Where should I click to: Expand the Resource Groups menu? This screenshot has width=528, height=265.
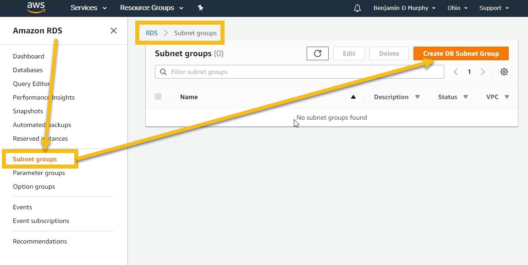click(x=152, y=8)
